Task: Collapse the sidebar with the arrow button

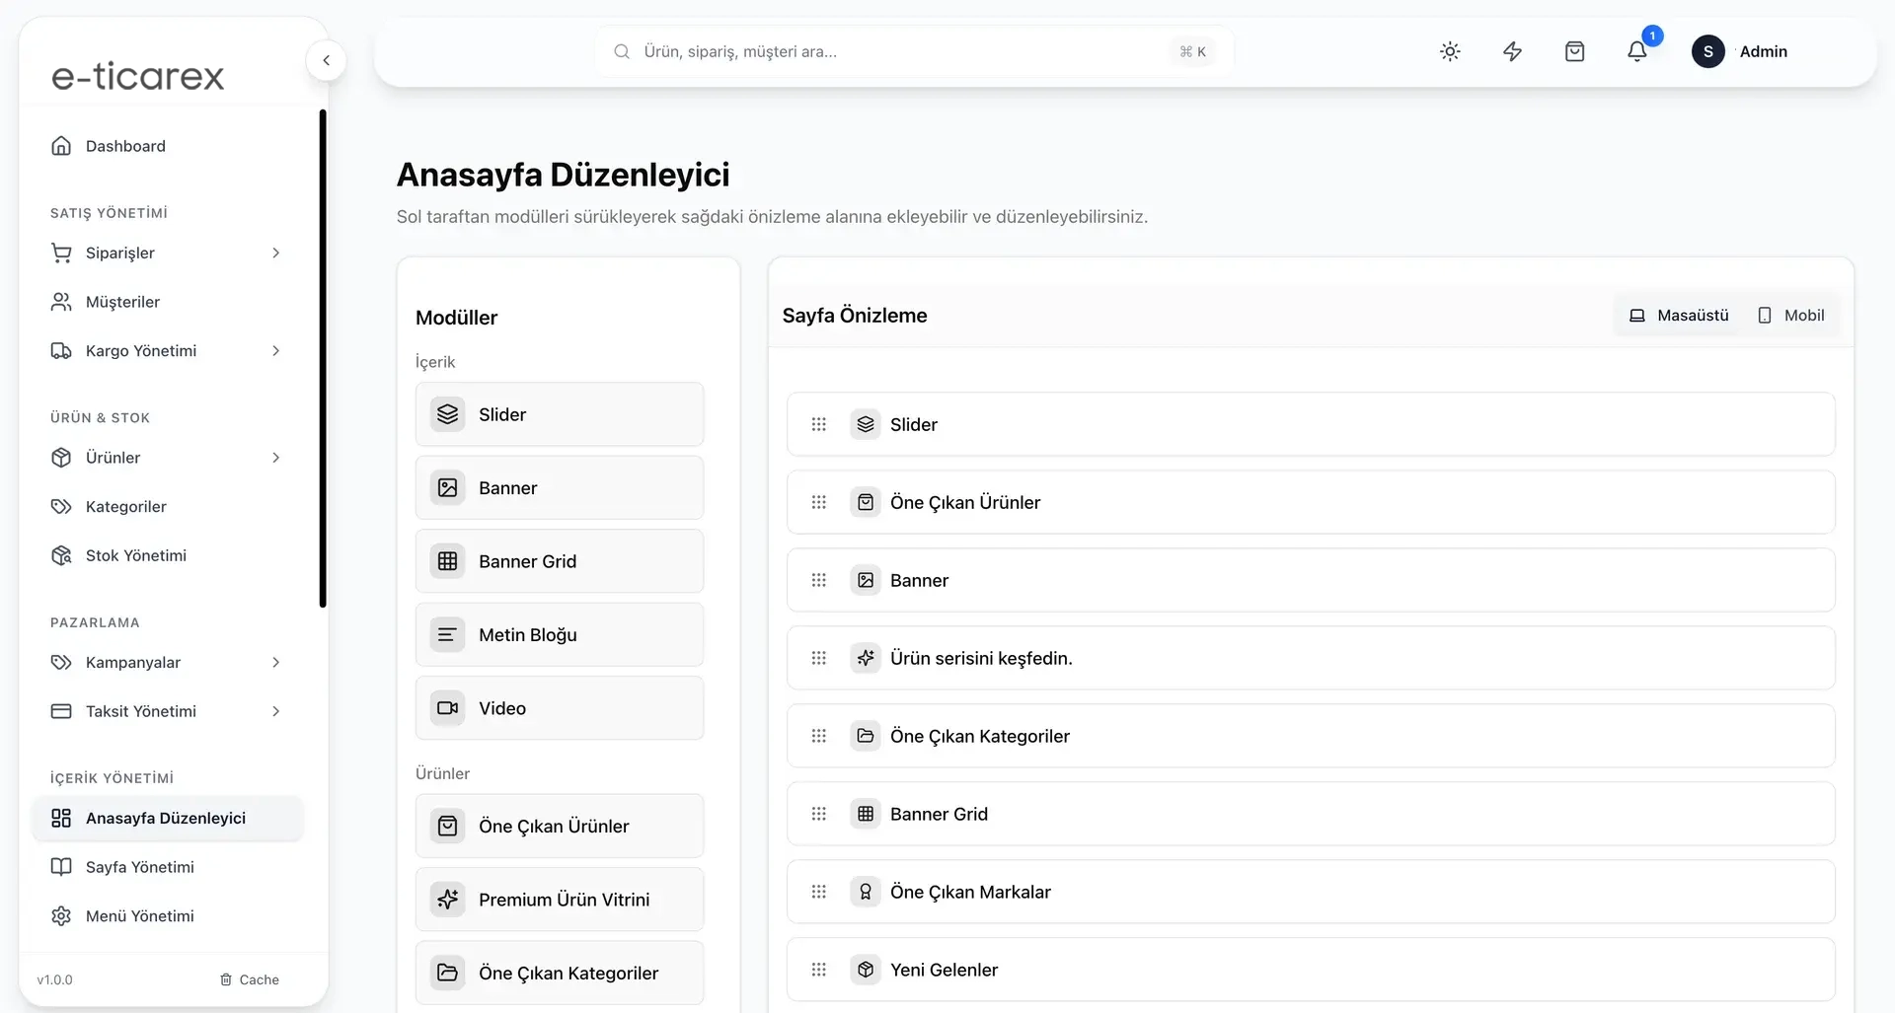Action: [326, 60]
